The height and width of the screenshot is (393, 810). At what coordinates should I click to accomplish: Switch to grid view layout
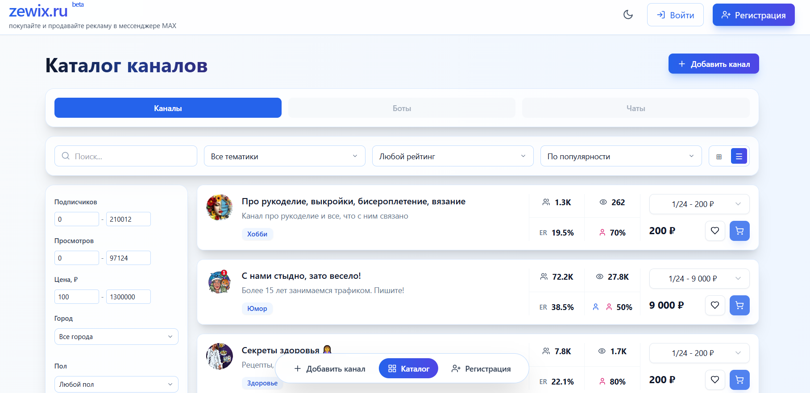click(719, 157)
